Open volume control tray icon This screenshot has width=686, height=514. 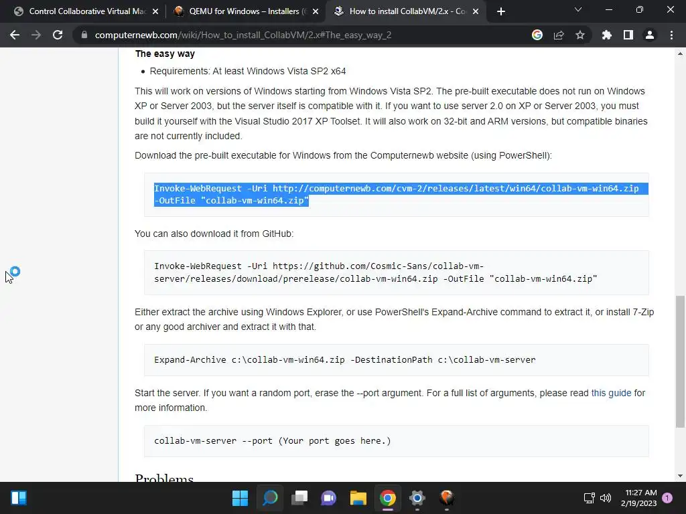[606, 498]
